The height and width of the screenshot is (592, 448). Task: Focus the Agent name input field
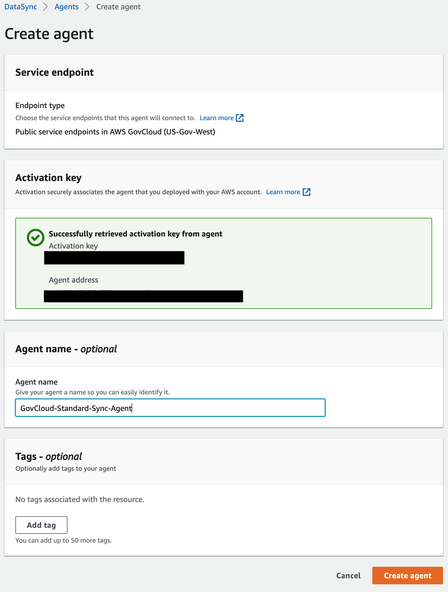click(170, 408)
